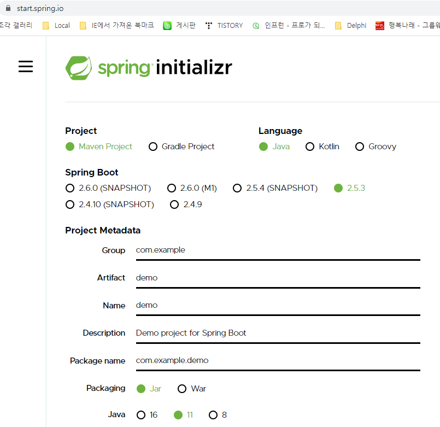This screenshot has height=427, width=440.
Task: Choose Java as the language
Action: [x=274, y=147]
